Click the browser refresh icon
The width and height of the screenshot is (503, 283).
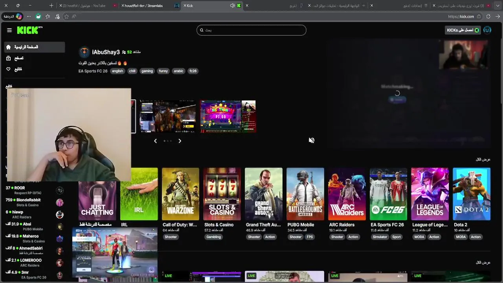pyautogui.click(x=488, y=17)
